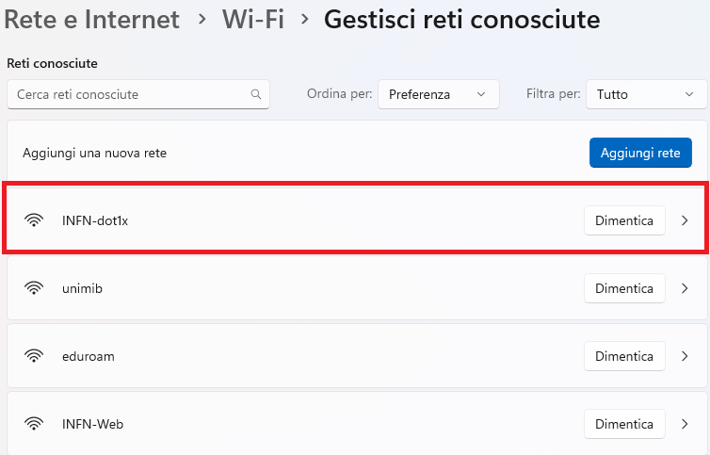
Task: Forget the INFN-Web network with Dimentica
Action: (x=624, y=425)
